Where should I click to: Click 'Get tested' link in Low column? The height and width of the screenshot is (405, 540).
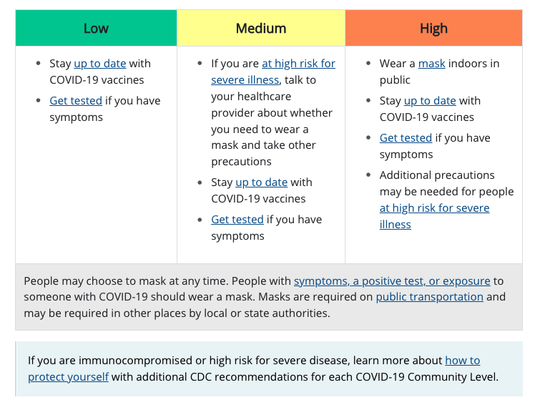coord(76,101)
